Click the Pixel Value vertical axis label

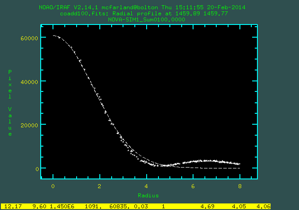(x=10, y=102)
